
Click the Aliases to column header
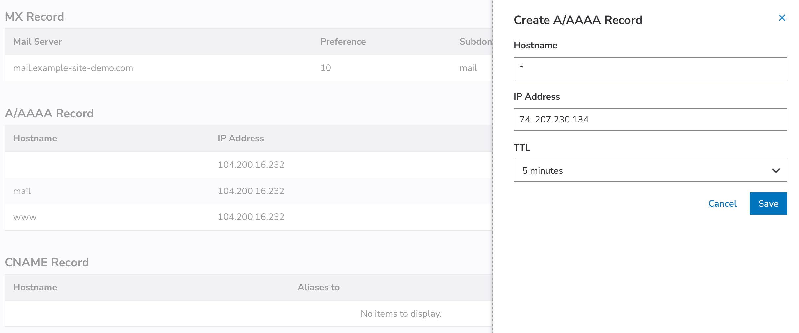[318, 287]
